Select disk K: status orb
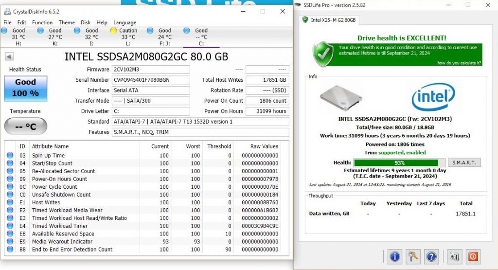The width and height of the screenshot is (498, 270). tap(40, 31)
